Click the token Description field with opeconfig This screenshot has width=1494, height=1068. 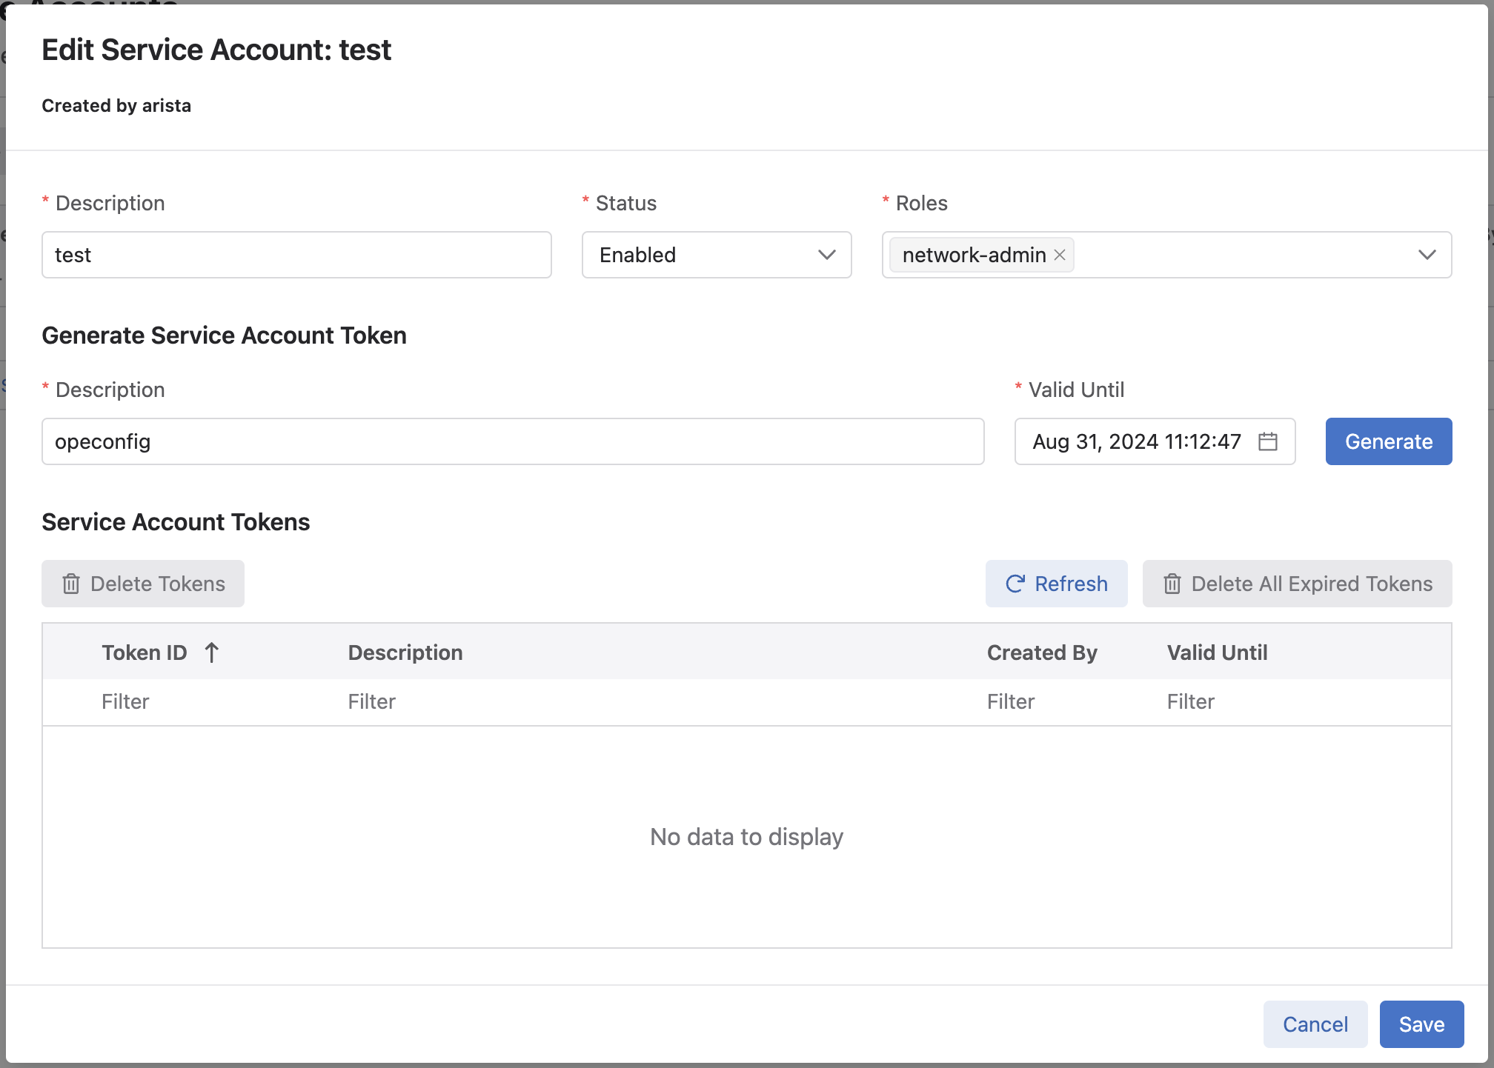pos(513,441)
